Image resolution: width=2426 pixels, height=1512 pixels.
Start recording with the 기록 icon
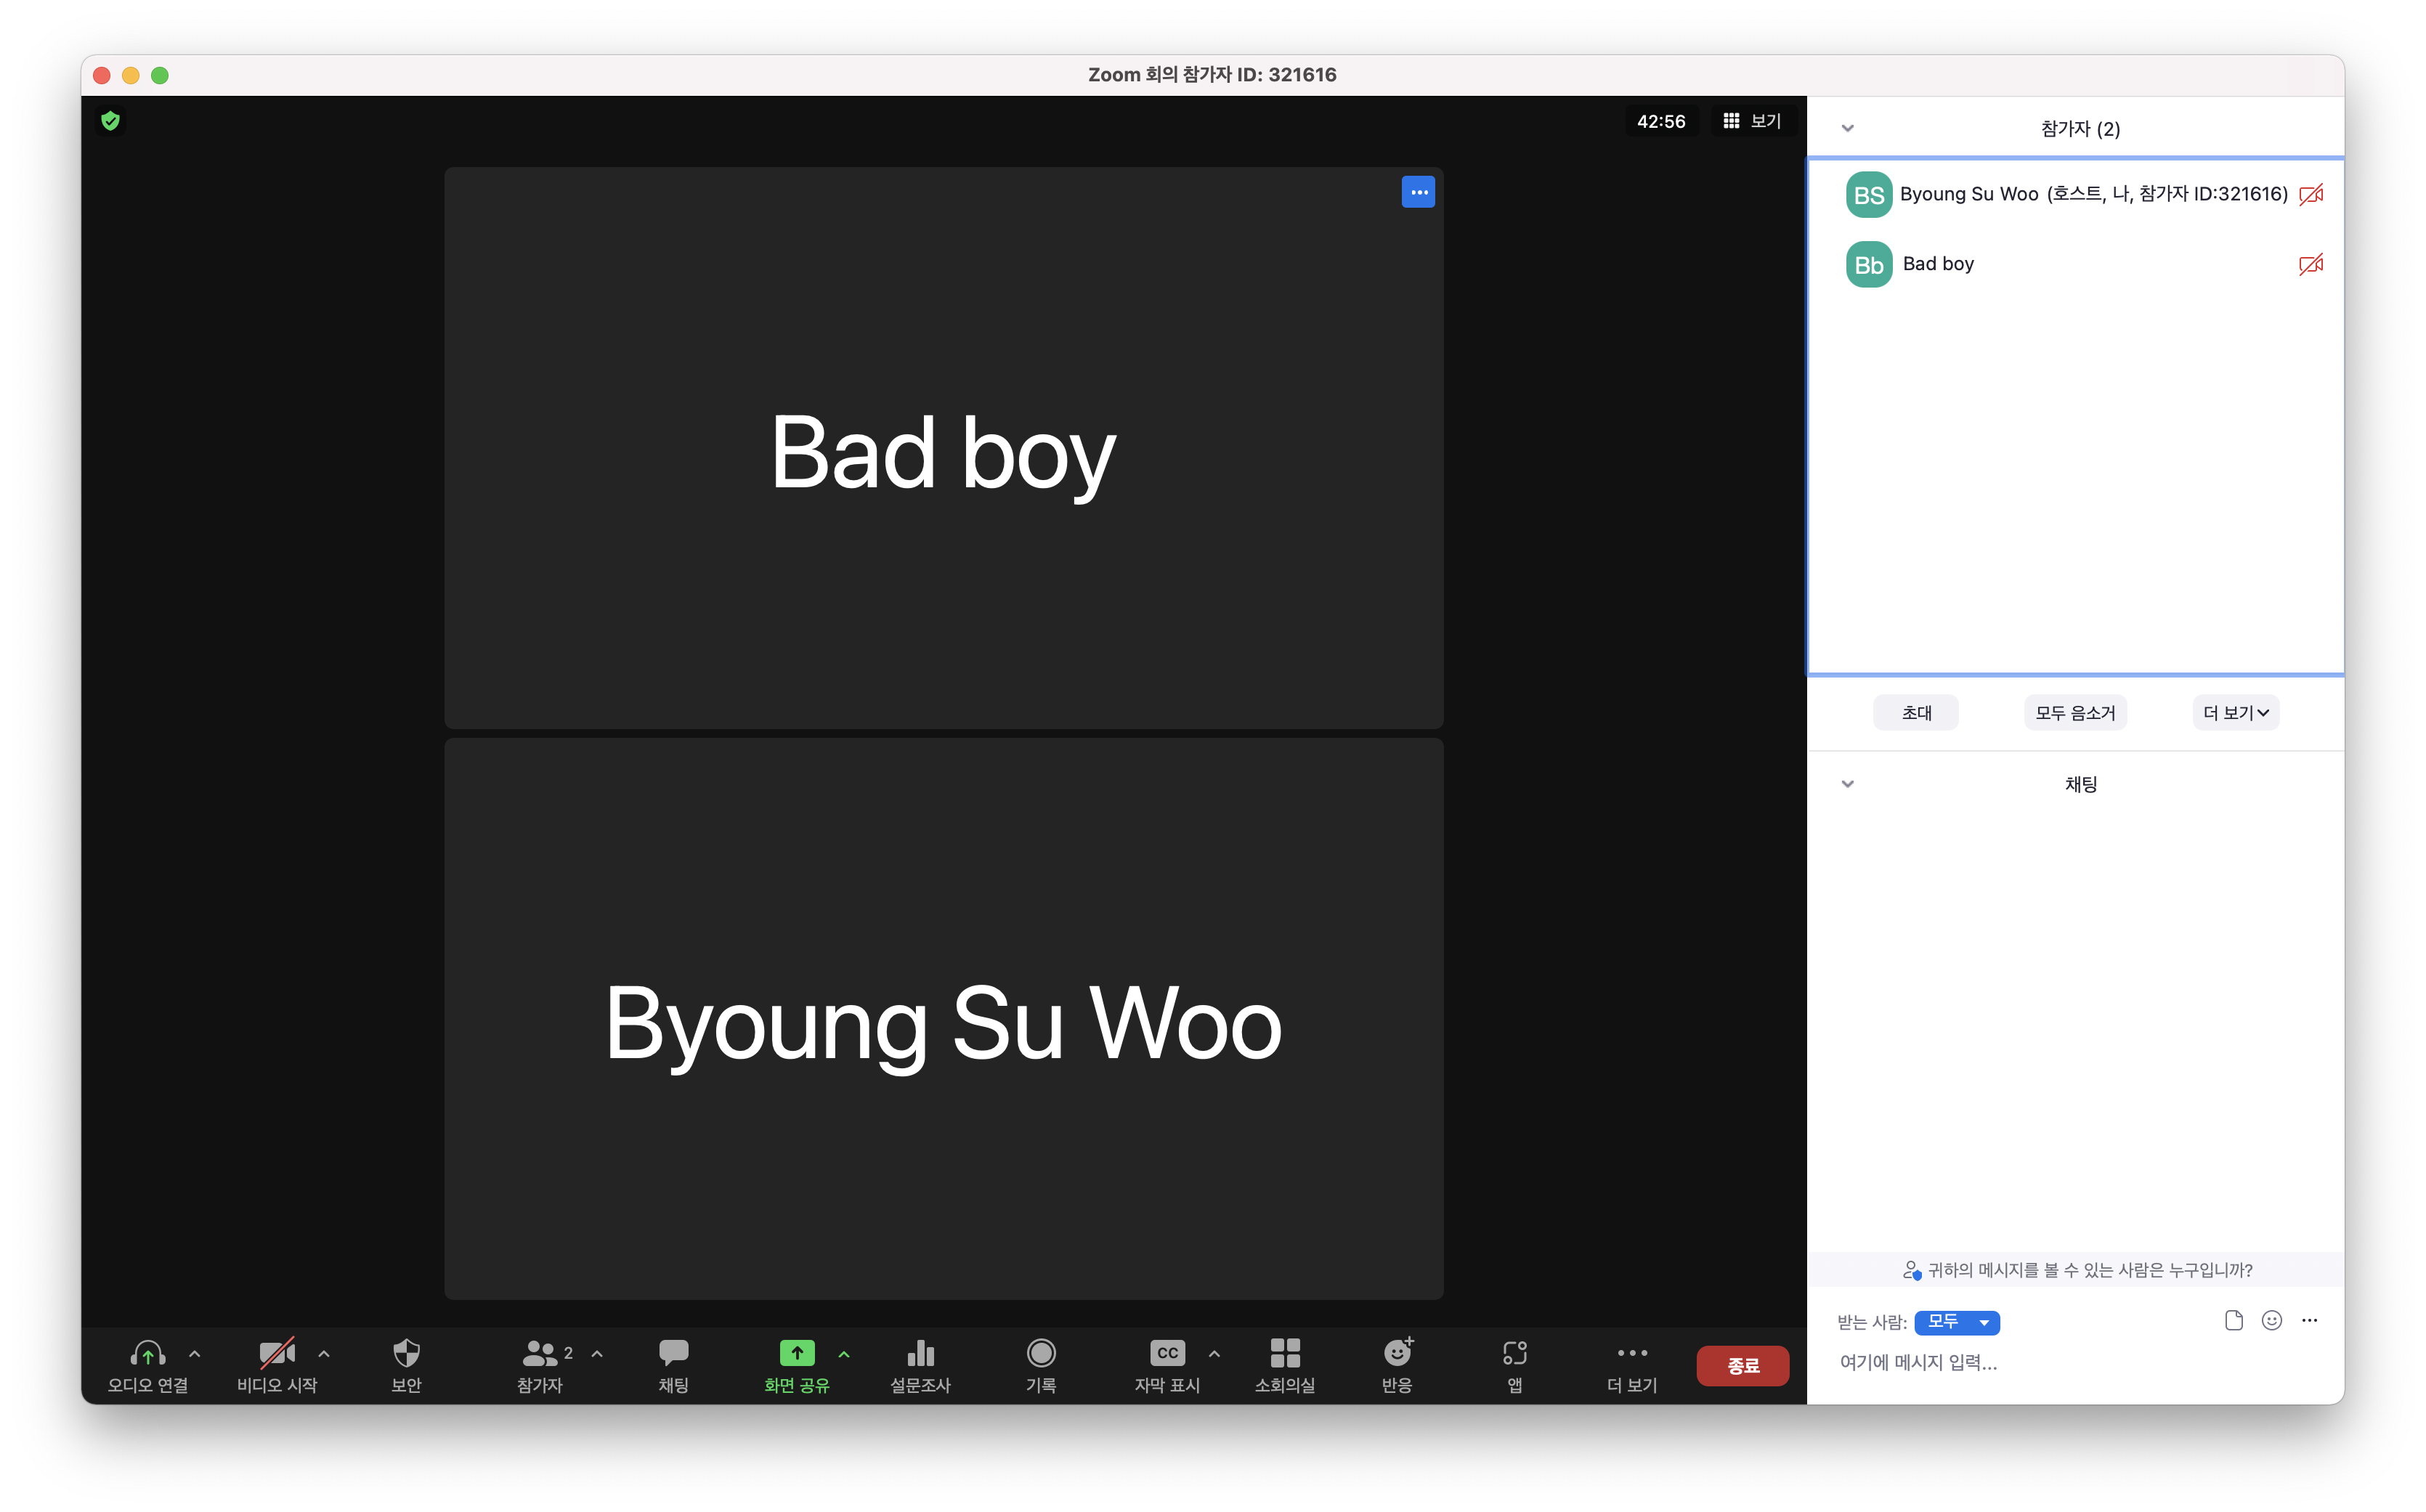tap(1041, 1354)
